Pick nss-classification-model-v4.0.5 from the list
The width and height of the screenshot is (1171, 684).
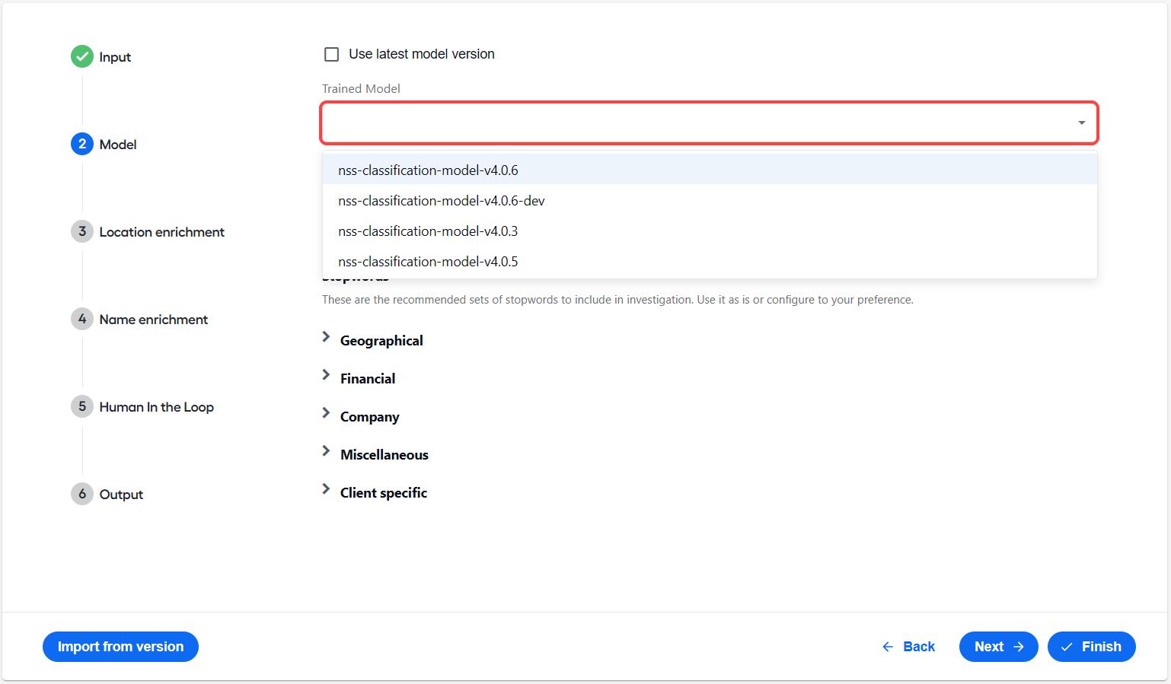(710, 261)
